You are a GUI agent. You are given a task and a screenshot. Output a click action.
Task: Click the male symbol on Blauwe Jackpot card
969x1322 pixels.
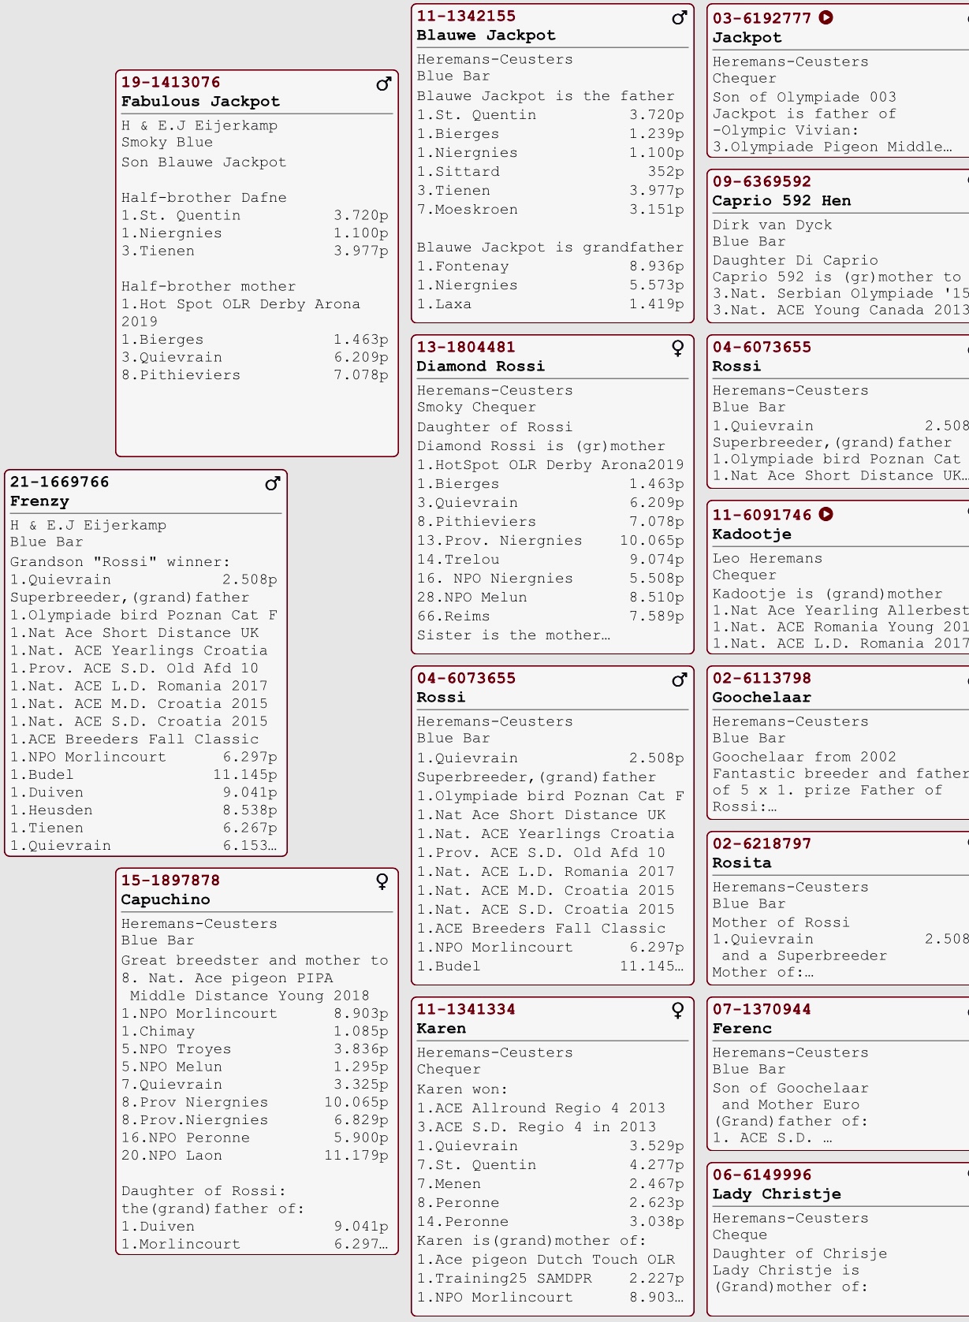tap(679, 17)
